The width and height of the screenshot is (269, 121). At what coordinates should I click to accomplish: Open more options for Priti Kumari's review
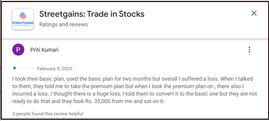click(249, 50)
